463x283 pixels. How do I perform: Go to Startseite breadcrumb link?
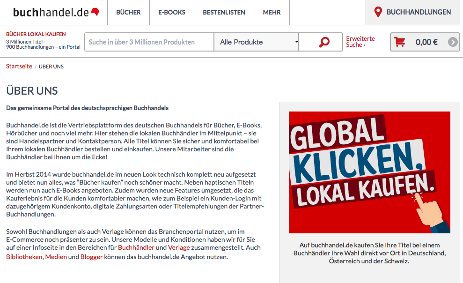19,67
